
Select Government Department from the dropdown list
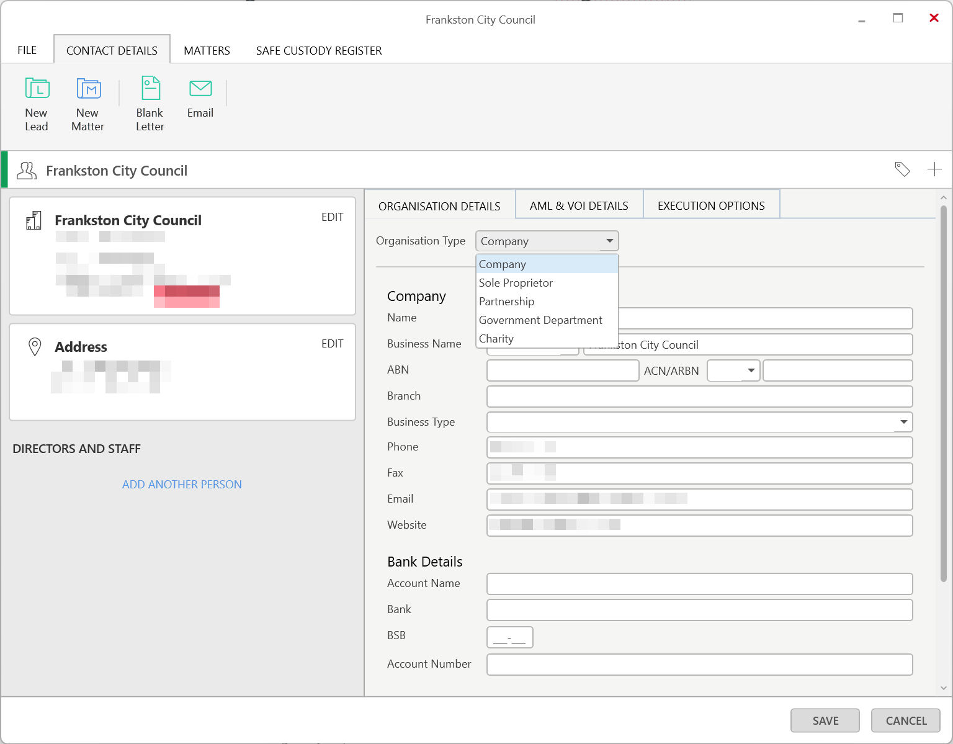coord(540,320)
